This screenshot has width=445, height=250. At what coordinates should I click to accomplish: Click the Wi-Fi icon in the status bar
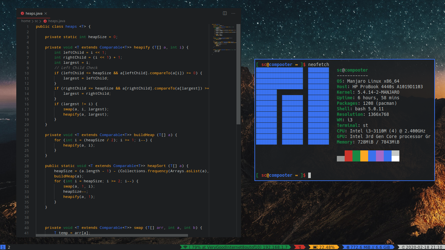[x=185, y=247]
